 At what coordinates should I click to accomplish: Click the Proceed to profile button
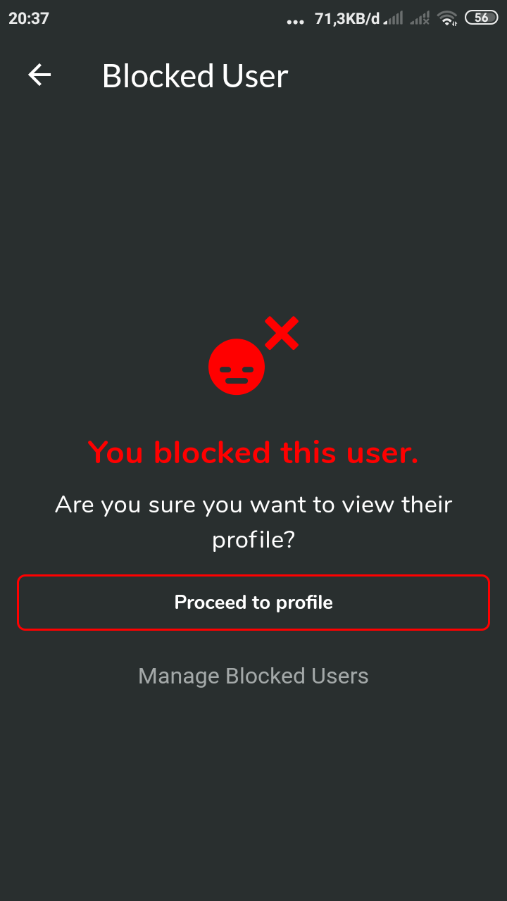pyautogui.click(x=254, y=603)
